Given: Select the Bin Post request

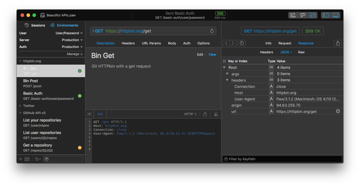Looking at the screenshot, I should click(x=51, y=83).
